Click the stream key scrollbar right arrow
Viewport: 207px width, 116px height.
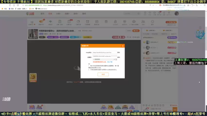[x=114, y=60]
